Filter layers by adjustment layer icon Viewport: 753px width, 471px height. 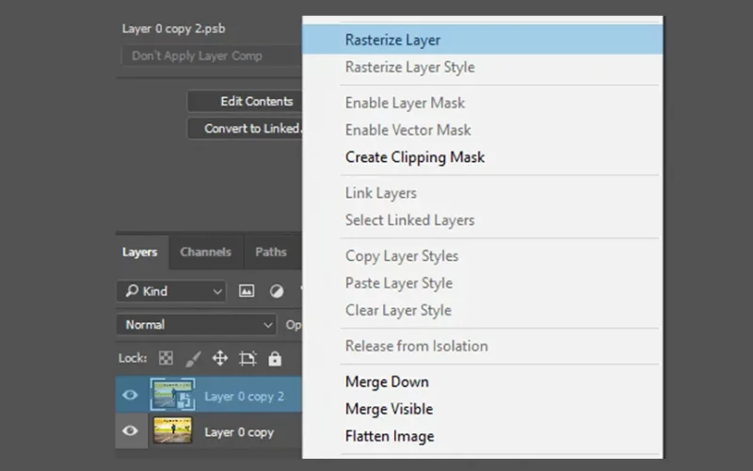tap(277, 291)
